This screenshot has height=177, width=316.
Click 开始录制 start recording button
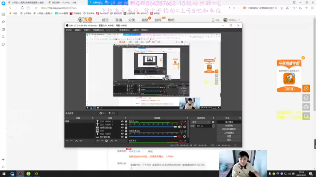[229, 125]
